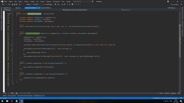
Task: Click the search magnifier icon
Action: [92, 1]
